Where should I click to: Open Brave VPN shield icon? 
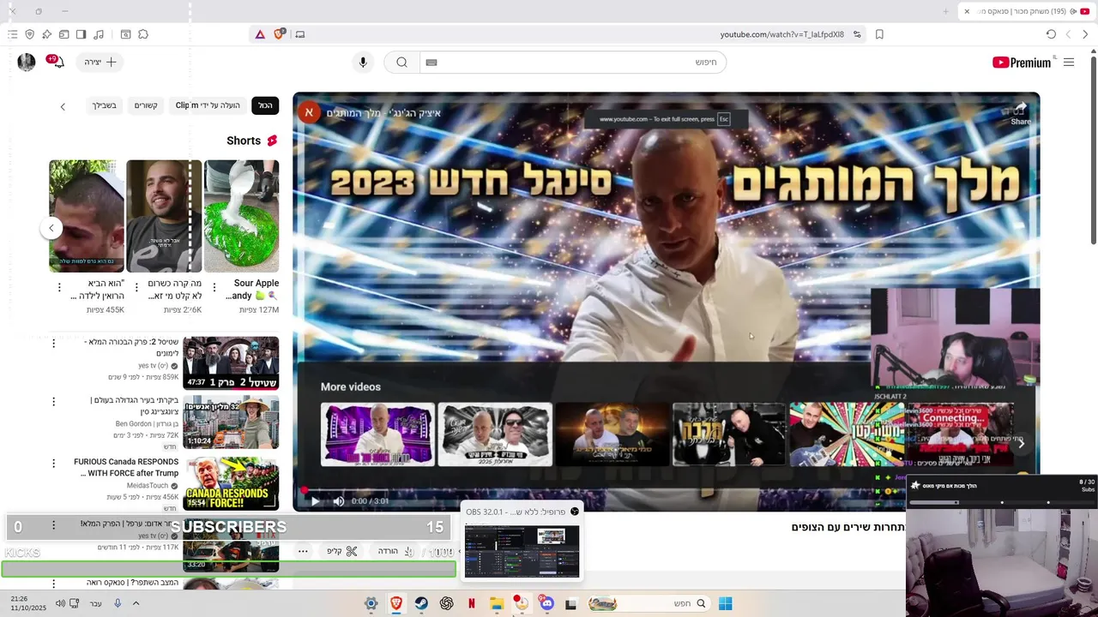click(30, 34)
